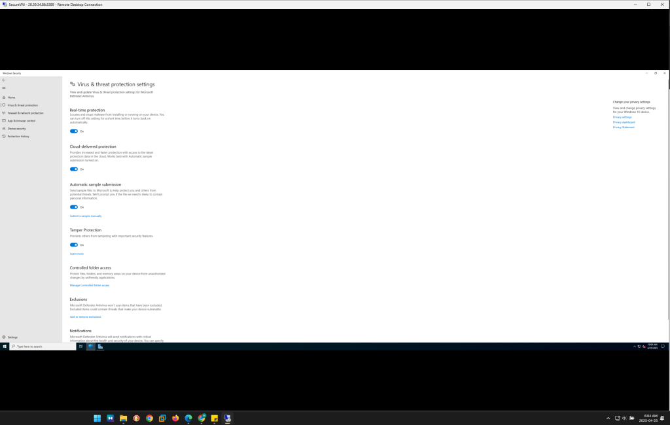
Task: Open the remote Action Center notification icon
Action: (663, 347)
